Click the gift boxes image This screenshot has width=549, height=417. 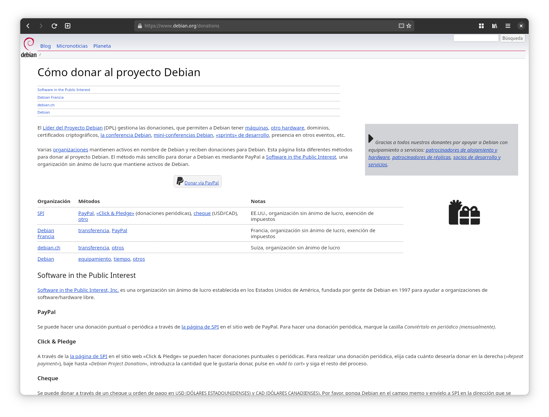(464, 212)
